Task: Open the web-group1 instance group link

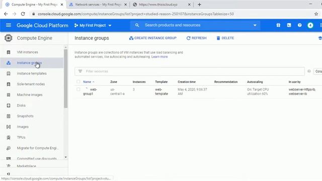Action: click(x=90, y=92)
